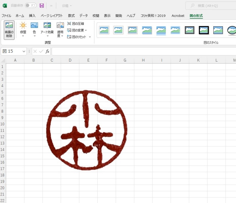Image resolution: width=236 pixels, height=203 pixels.
Task: Open the 印鑑 file name dropdown
Action: pyautogui.click(x=67, y=6)
